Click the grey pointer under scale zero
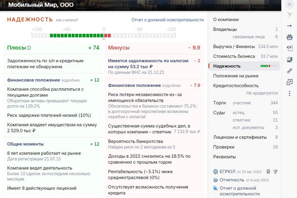This screenshot has width=297, height=198. point(104,39)
